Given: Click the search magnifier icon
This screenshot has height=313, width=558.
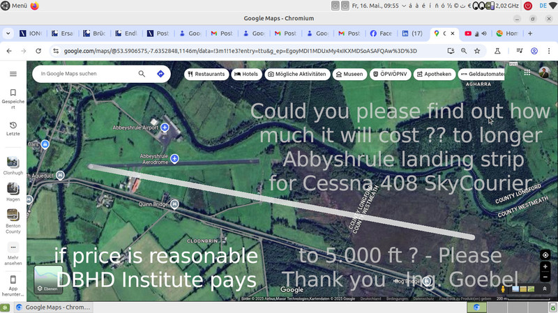Looking at the screenshot, I should 142,74.
